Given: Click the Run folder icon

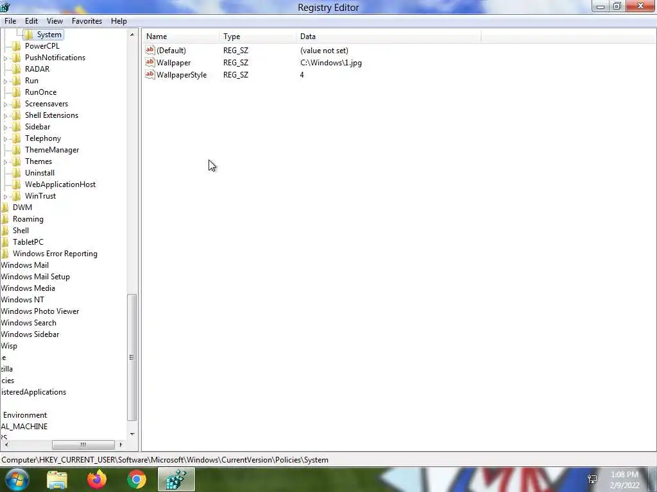Looking at the screenshot, I should point(16,80).
